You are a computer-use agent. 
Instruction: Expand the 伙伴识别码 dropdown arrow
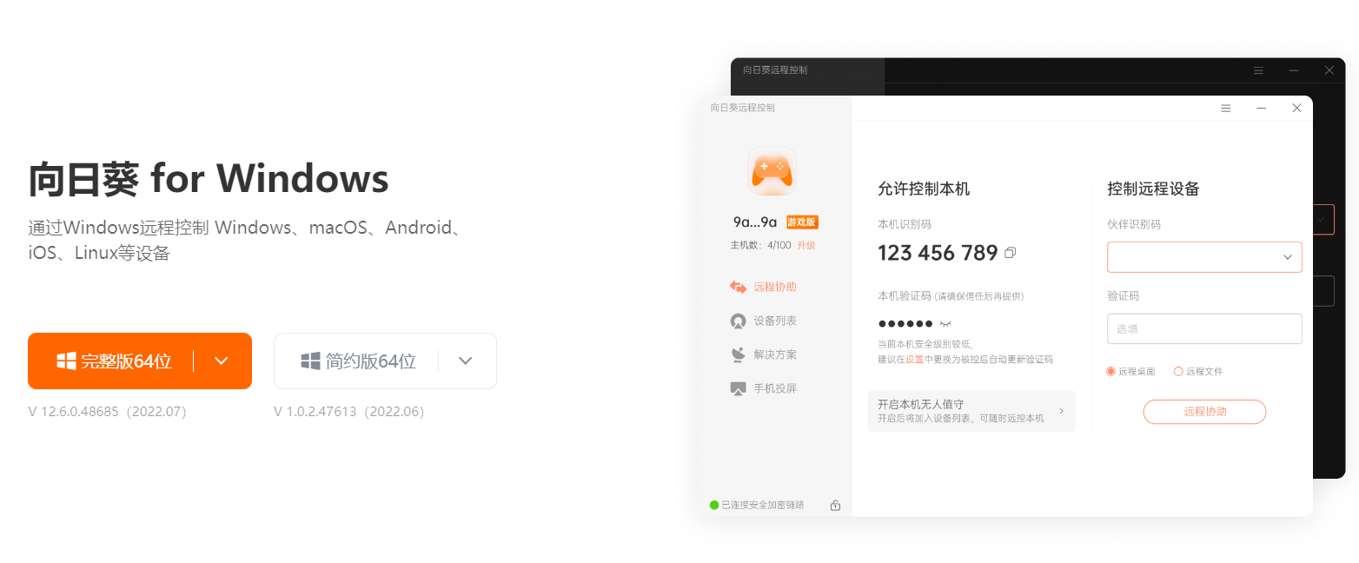[1288, 257]
